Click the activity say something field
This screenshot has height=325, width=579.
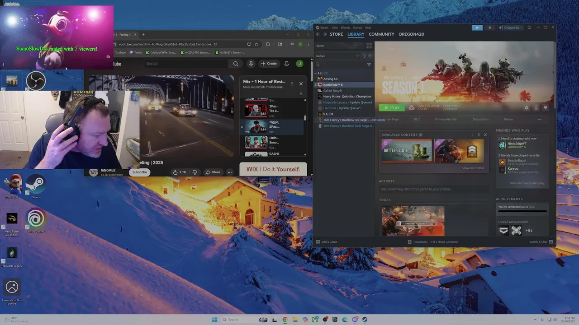coord(433,189)
